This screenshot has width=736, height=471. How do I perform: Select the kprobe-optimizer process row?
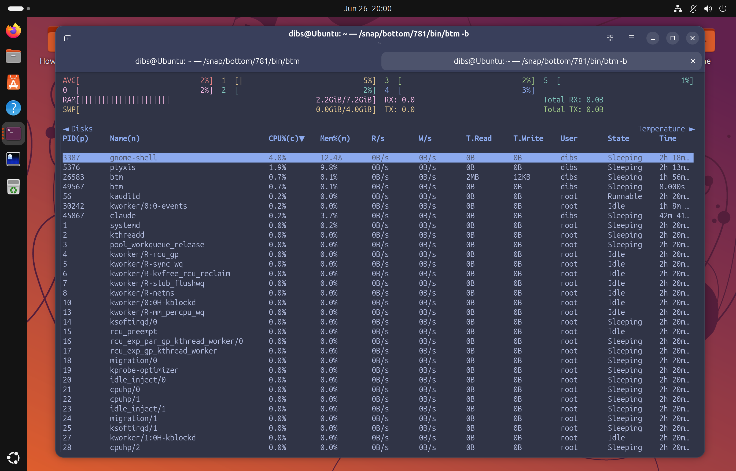[378, 370]
